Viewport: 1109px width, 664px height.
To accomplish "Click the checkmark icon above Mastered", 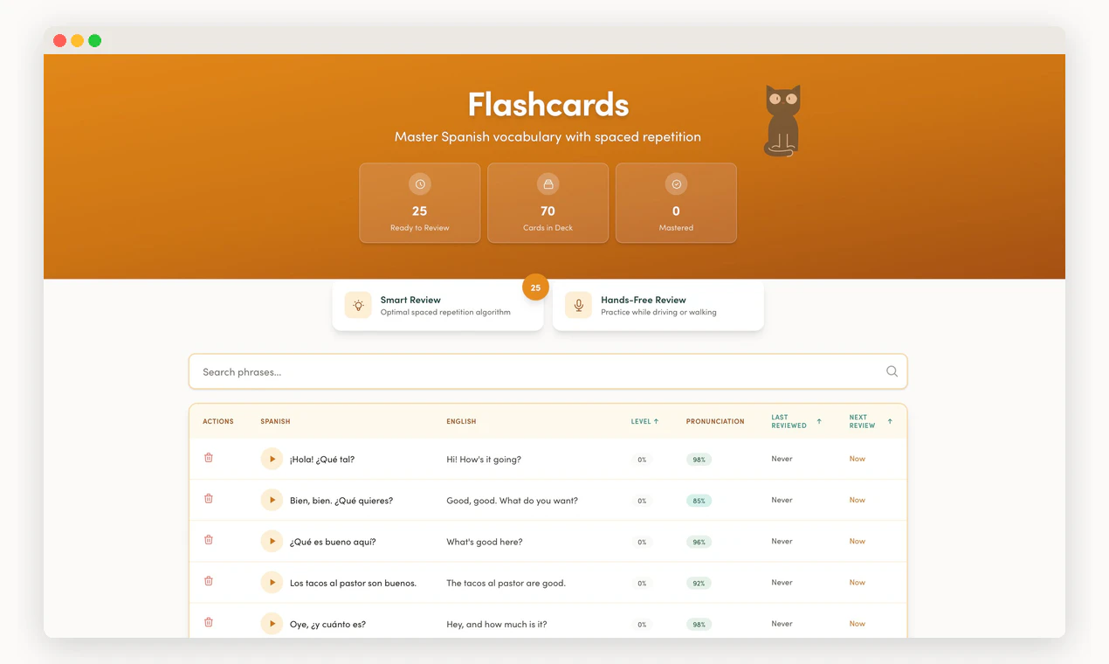I will (x=676, y=184).
